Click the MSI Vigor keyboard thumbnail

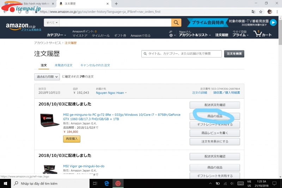(50, 169)
